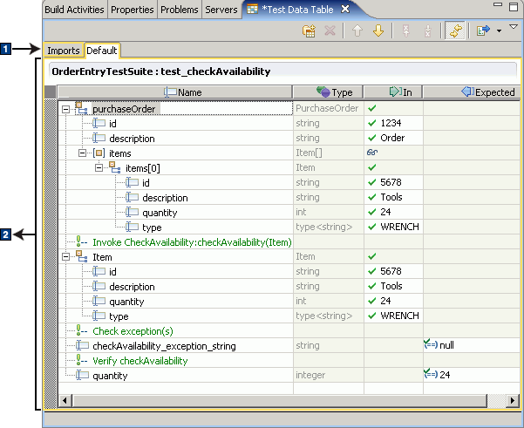
Task: Click the Item object icon
Action: (x=81, y=256)
